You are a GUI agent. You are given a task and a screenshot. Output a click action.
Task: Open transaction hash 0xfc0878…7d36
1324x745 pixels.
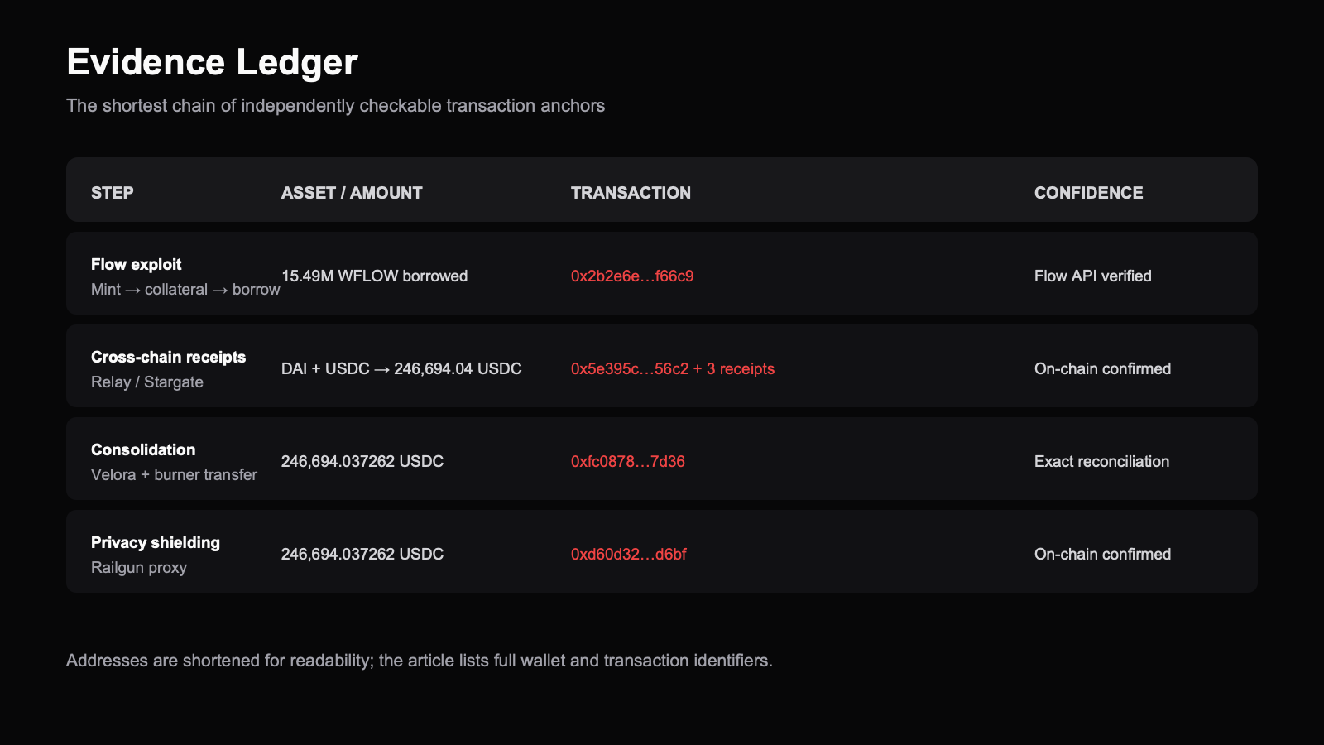628,462
